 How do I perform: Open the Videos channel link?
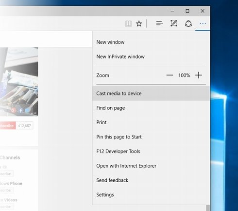(x=9, y=200)
